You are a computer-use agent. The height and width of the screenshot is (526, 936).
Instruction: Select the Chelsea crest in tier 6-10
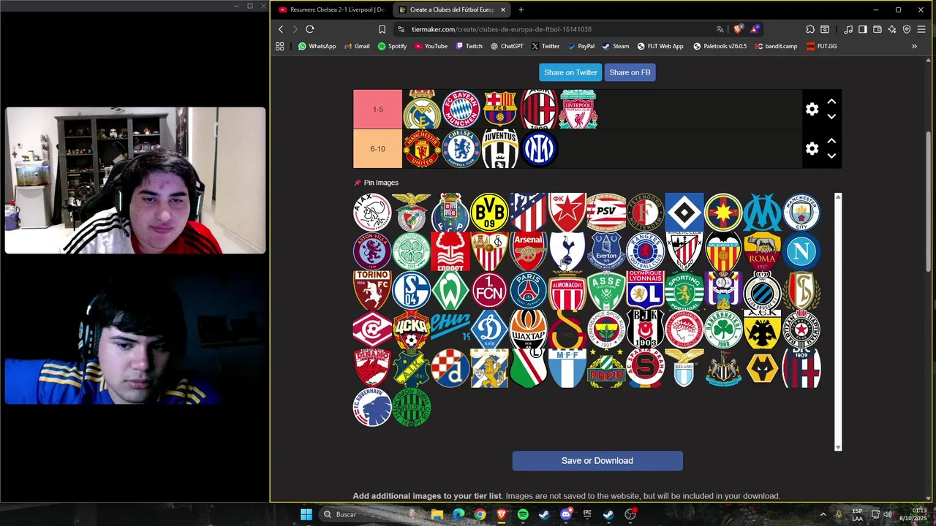coord(461,148)
